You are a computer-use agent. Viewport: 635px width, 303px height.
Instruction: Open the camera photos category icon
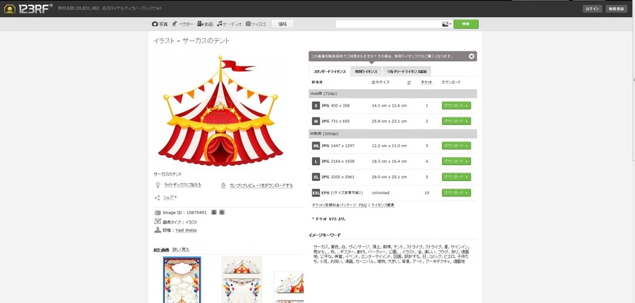coord(155,24)
